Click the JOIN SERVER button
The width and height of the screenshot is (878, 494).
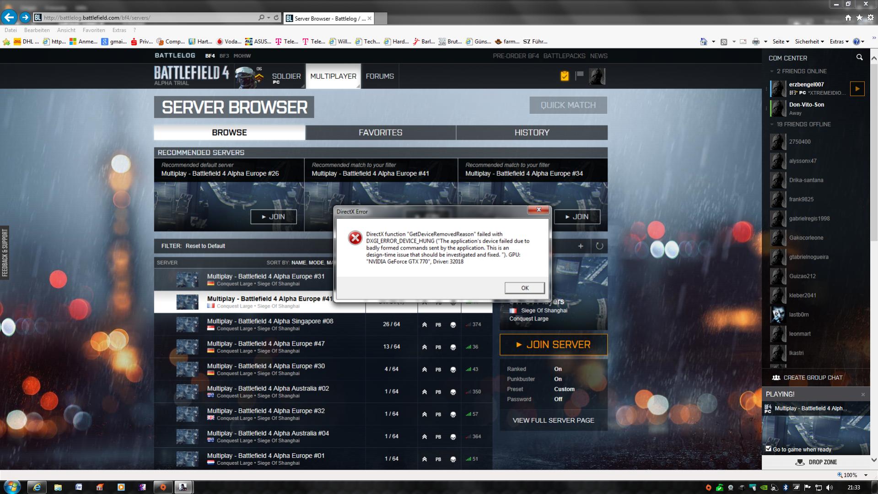click(554, 345)
